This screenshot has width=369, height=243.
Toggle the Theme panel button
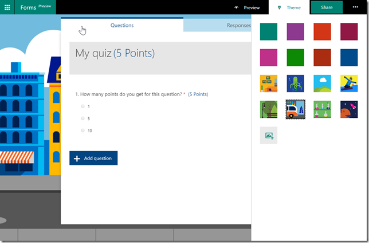[x=289, y=7]
